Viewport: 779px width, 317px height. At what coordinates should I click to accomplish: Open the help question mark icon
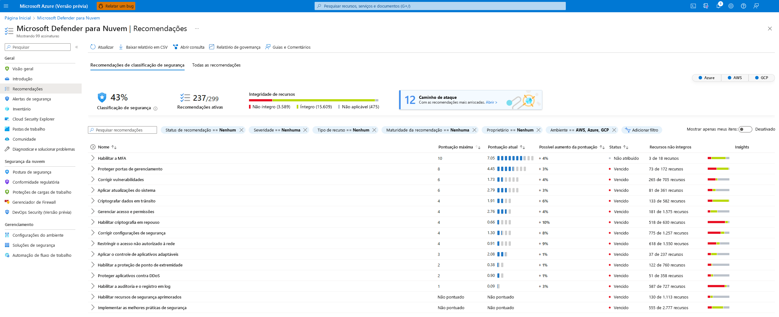[x=744, y=6]
